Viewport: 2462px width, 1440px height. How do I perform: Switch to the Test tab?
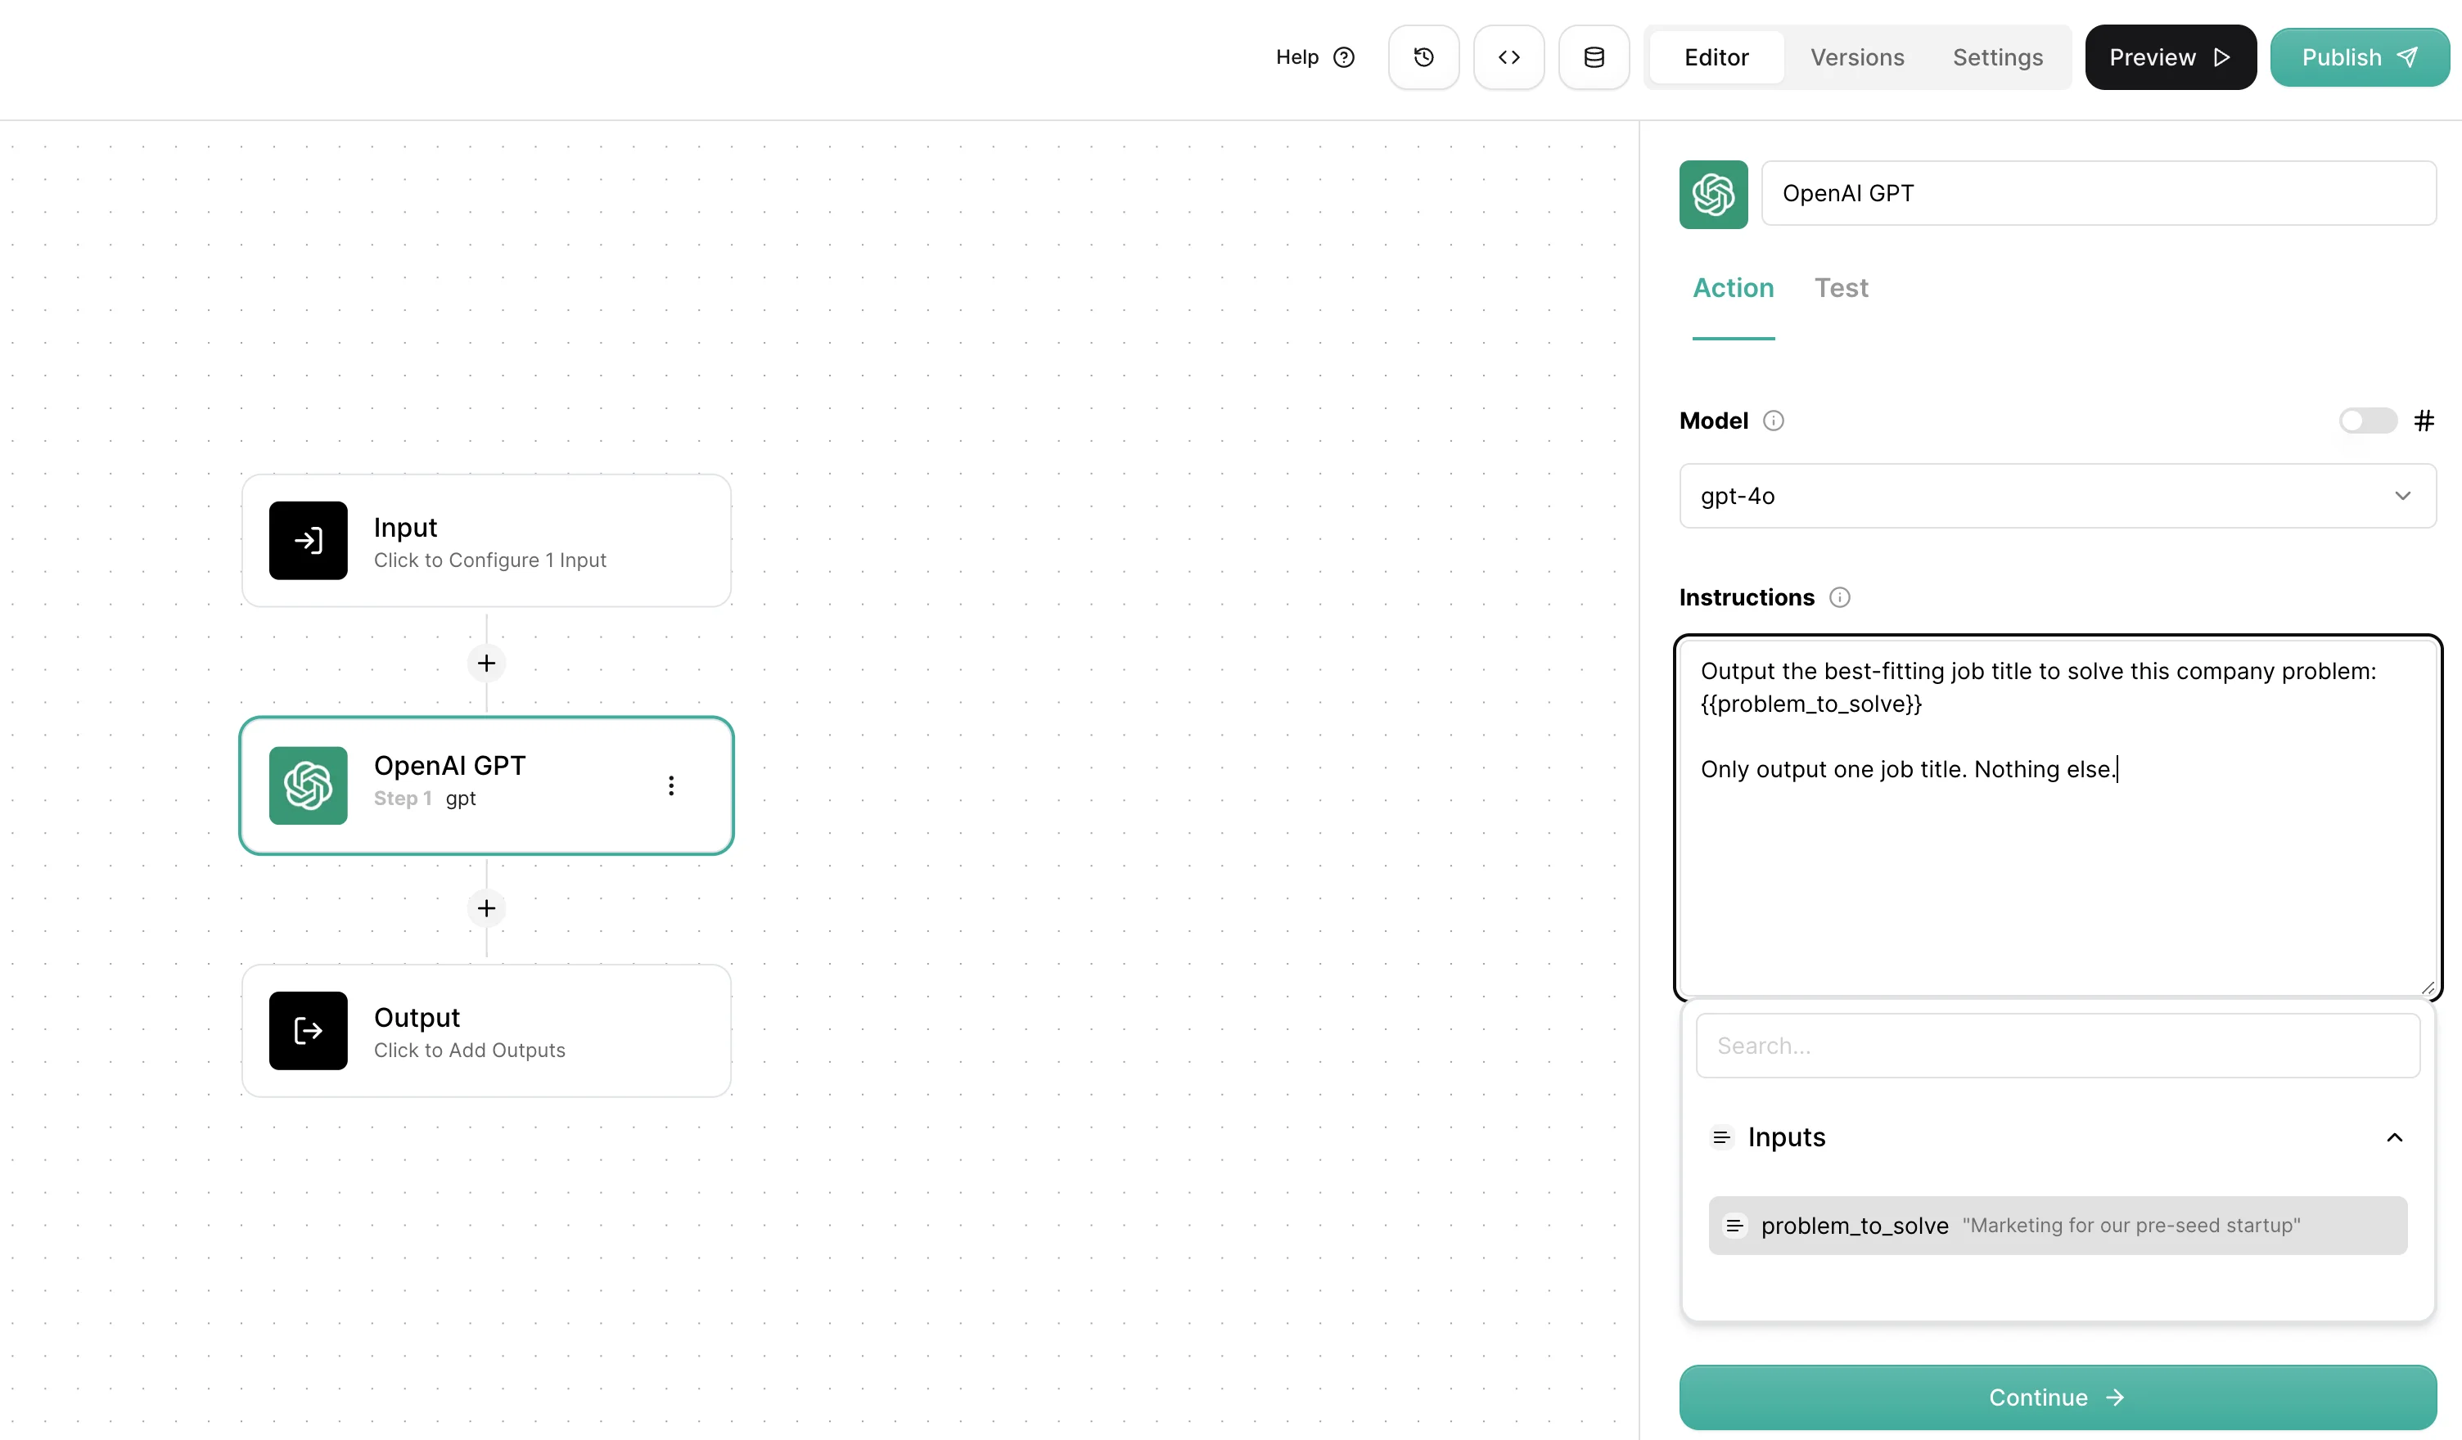[1841, 288]
